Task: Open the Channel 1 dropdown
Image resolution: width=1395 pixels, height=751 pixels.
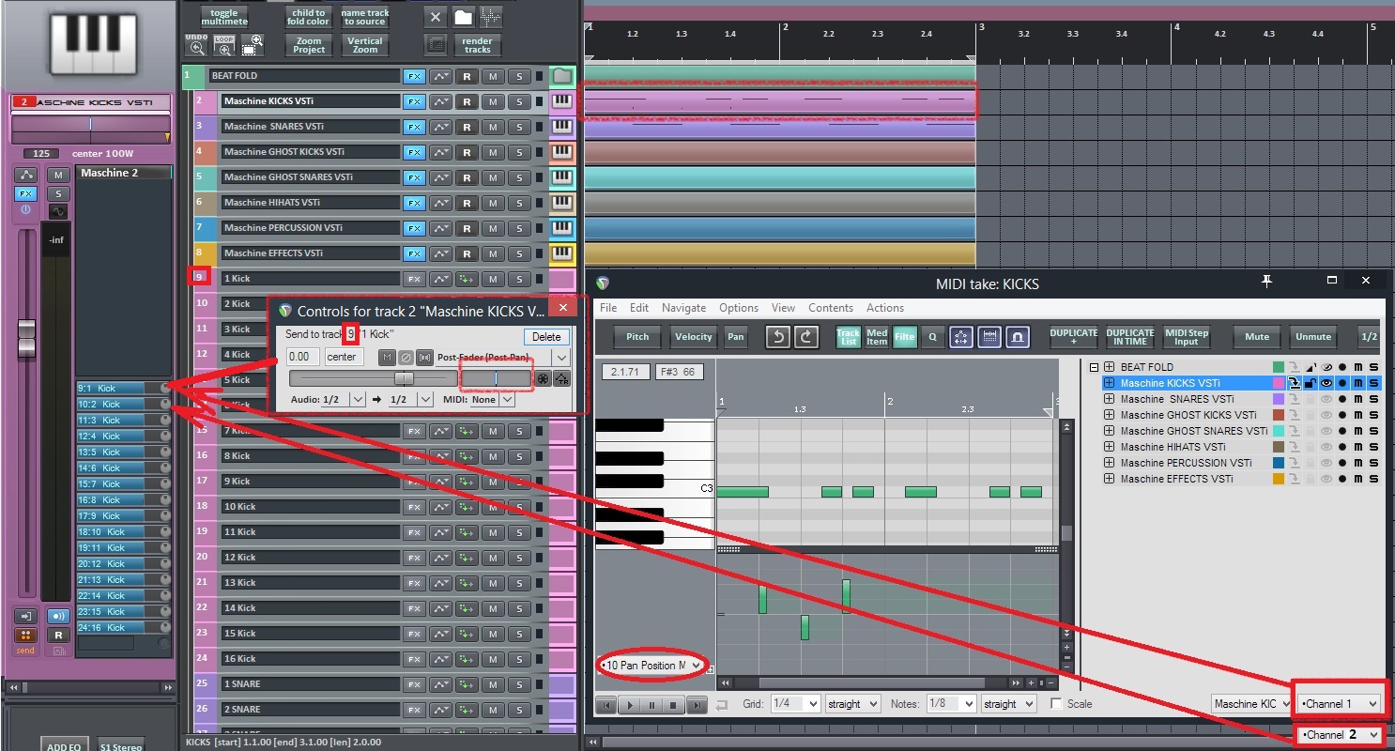Action: coord(1340,703)
